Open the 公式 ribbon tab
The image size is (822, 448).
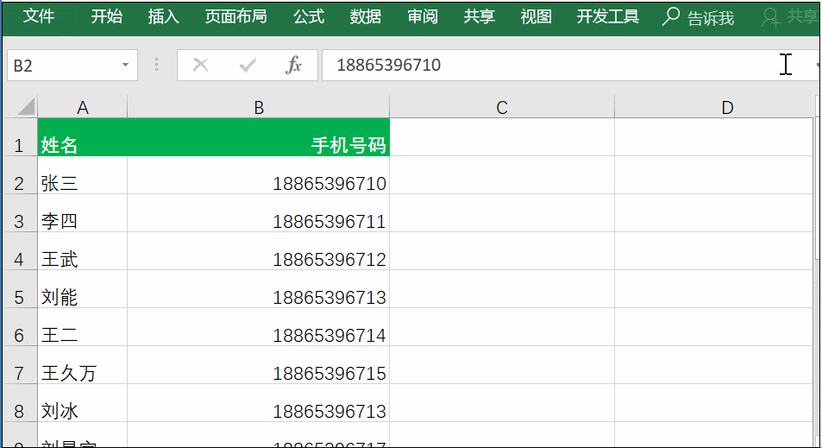(309, 16)
